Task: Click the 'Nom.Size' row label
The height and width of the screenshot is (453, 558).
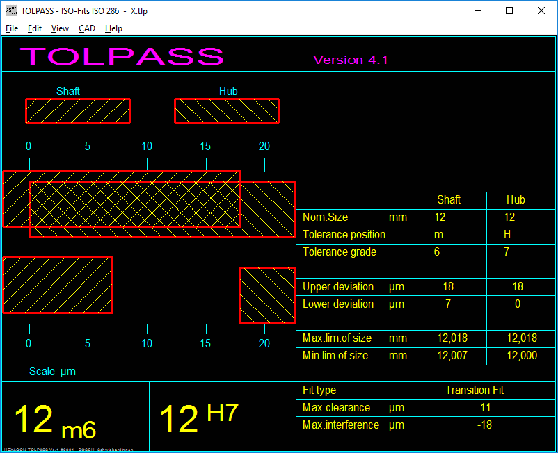Action: tap(325, 217)
